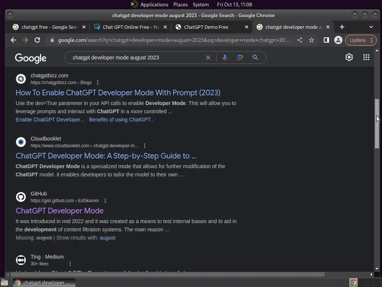Show results with august link

(107, 238)
